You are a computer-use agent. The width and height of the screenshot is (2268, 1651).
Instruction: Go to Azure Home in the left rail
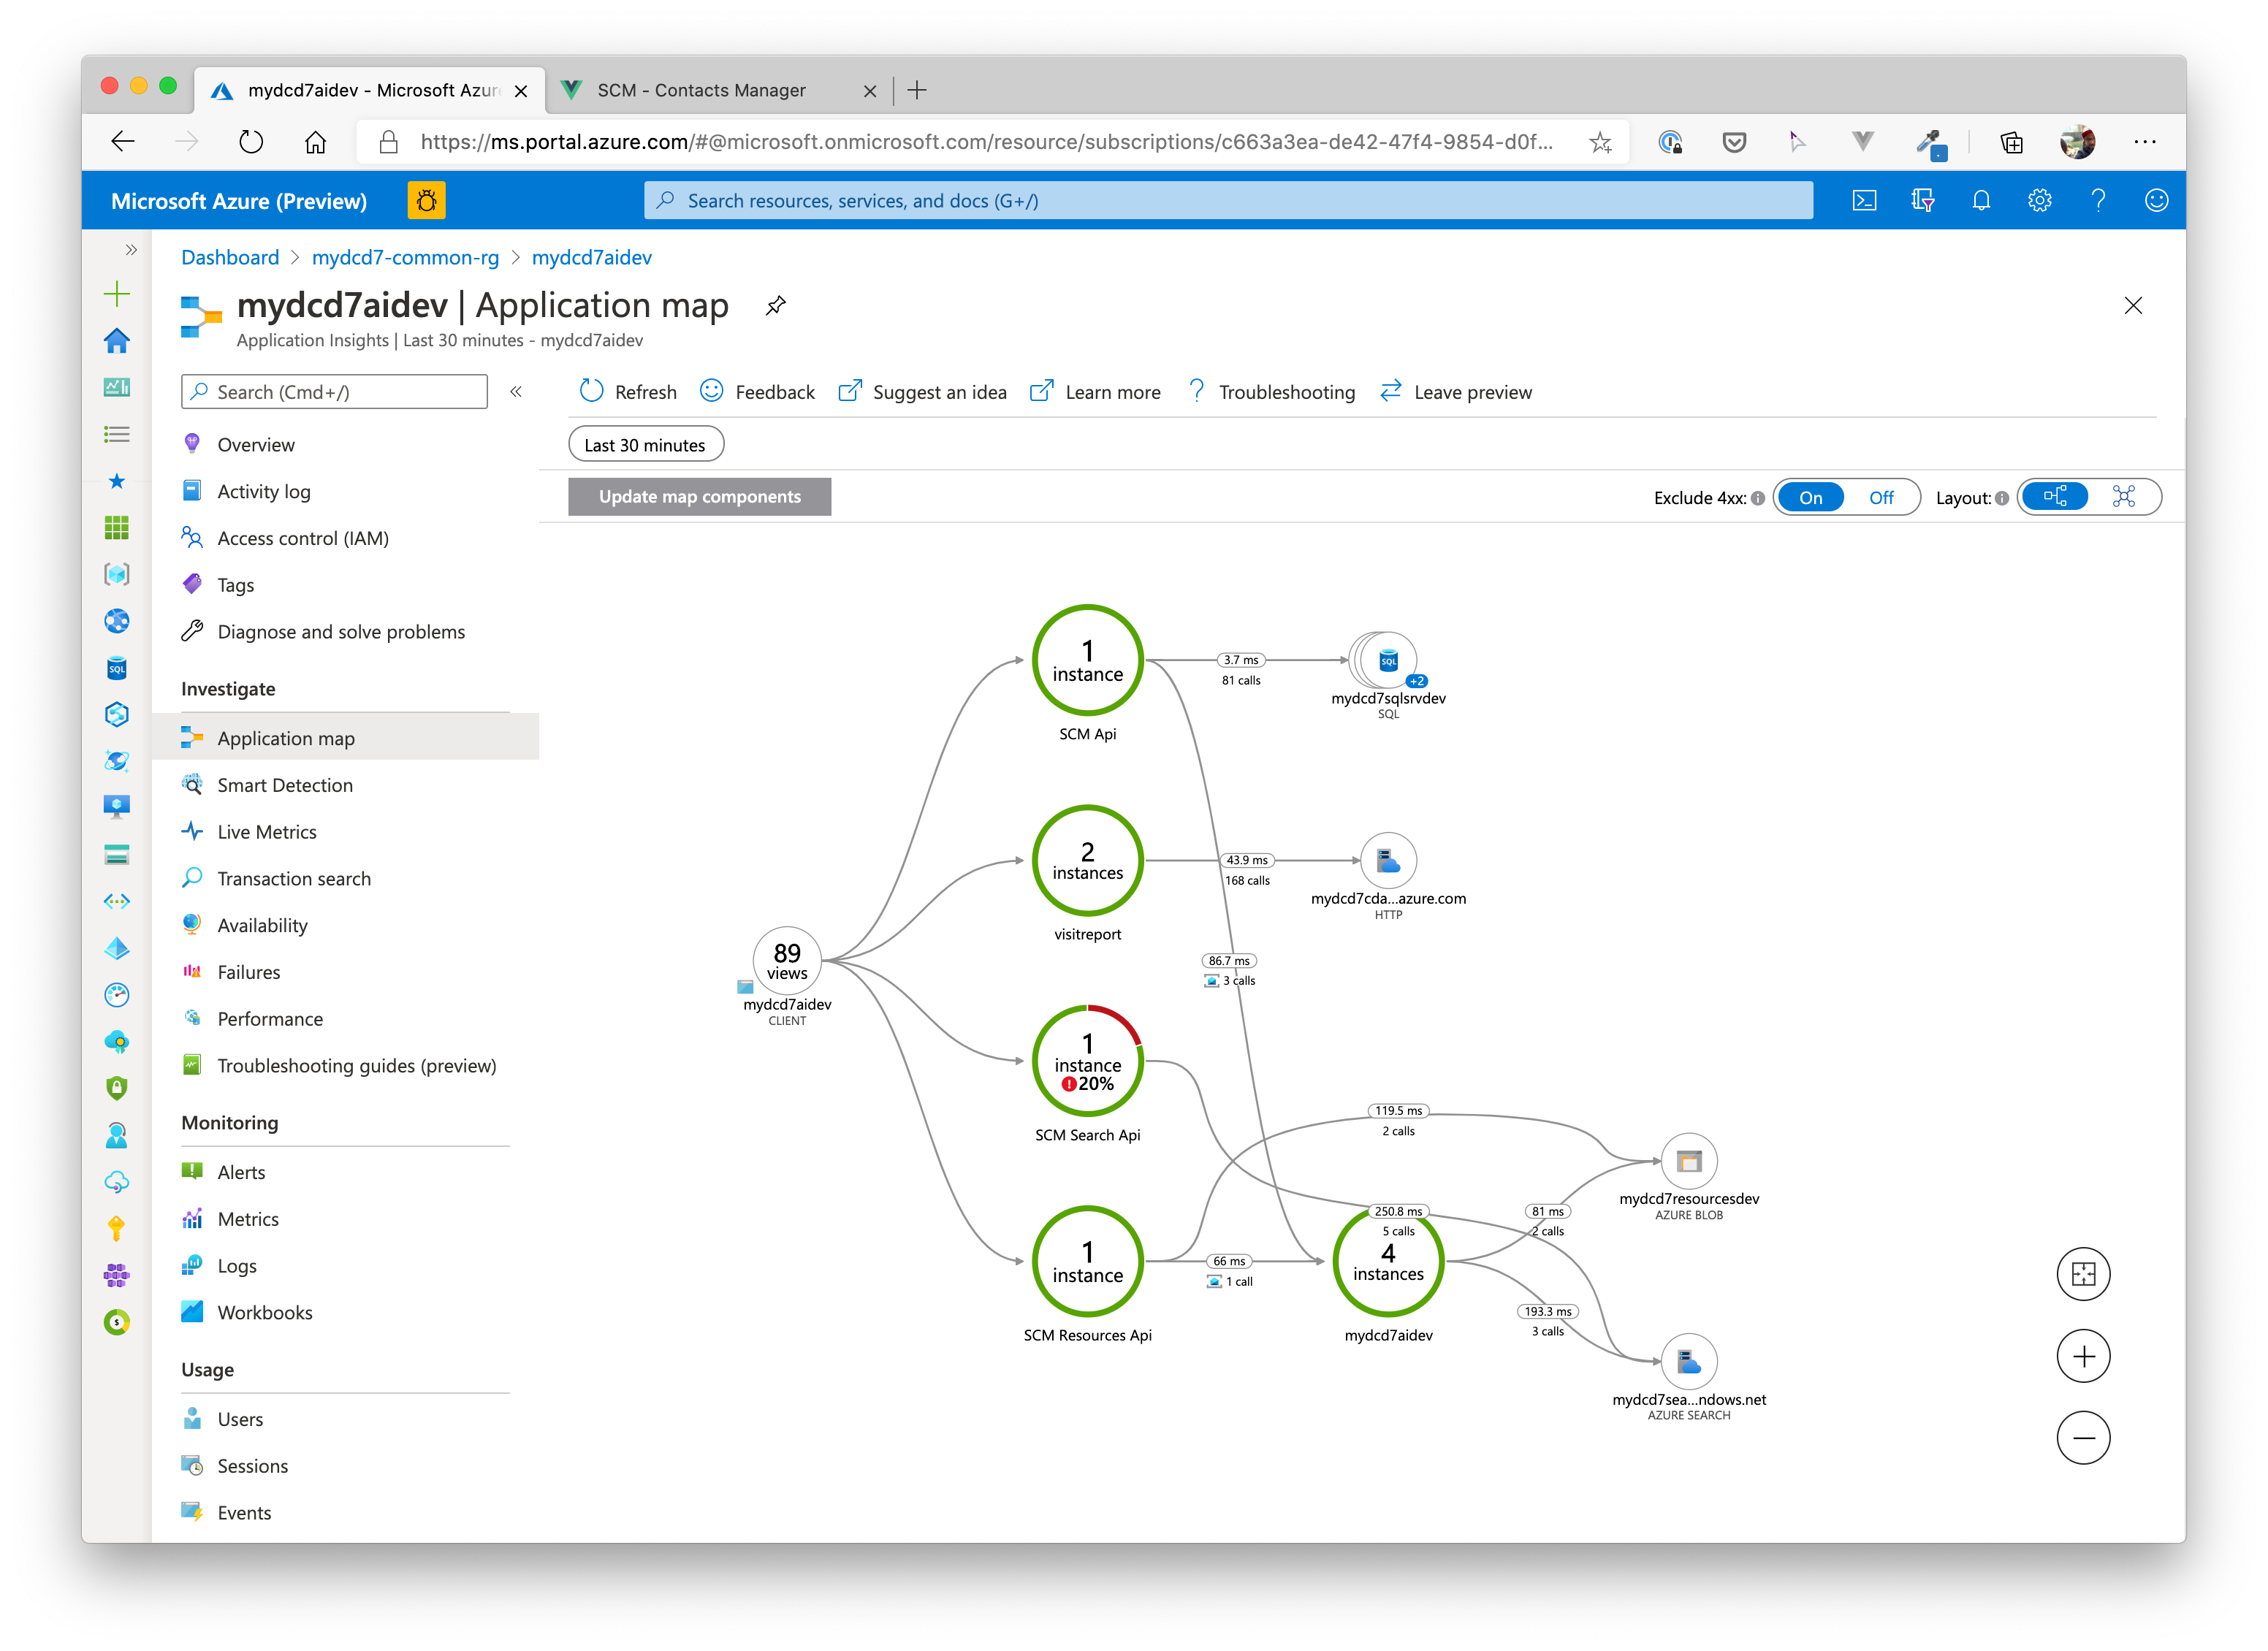coord(117,340)
